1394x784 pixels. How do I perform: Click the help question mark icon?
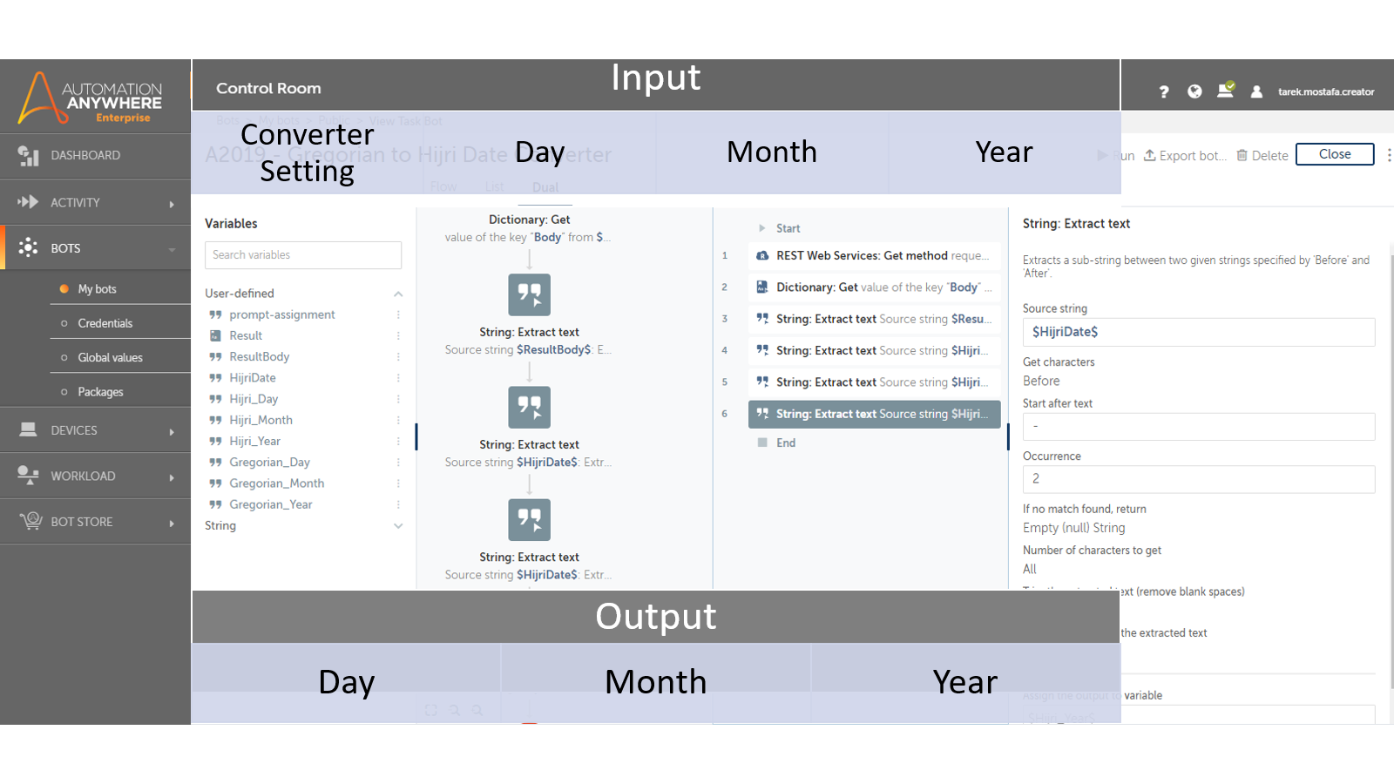(1164, 91)
